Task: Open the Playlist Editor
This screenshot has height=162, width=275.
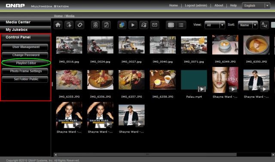Action: 25,63
